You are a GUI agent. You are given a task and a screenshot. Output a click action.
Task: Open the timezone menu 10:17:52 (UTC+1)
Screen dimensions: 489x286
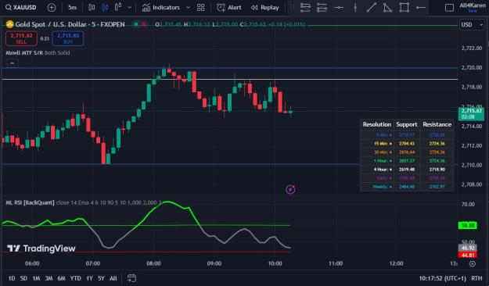tap(442, 278)
